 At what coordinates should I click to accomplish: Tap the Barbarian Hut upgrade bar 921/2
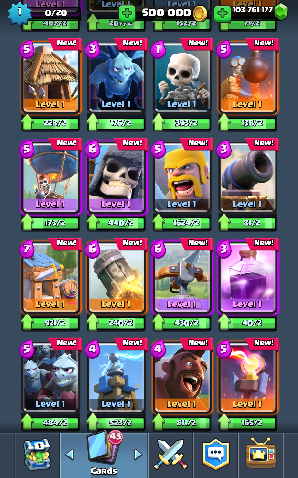[51, 323]
